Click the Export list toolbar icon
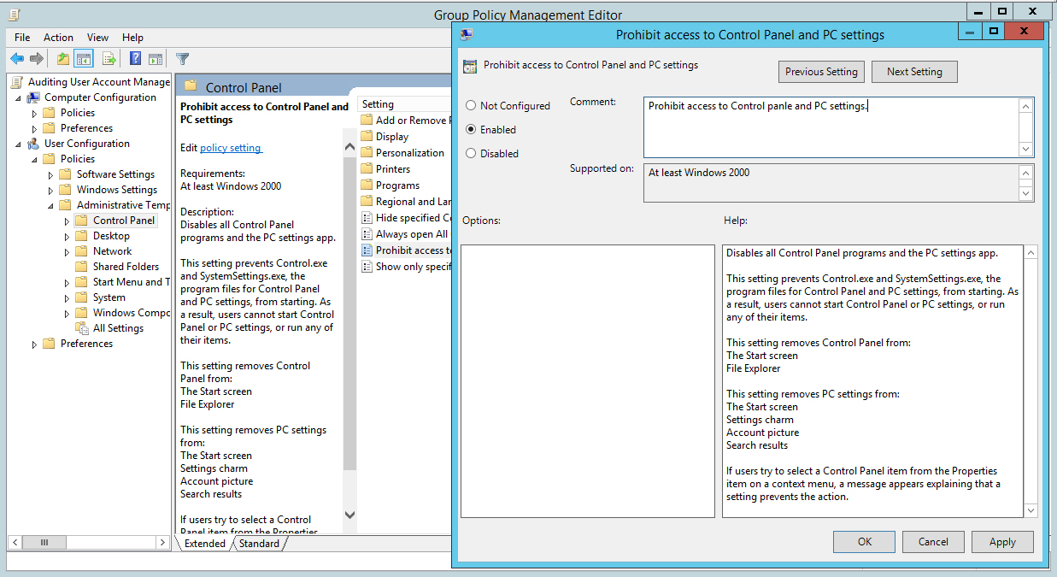 109,59
